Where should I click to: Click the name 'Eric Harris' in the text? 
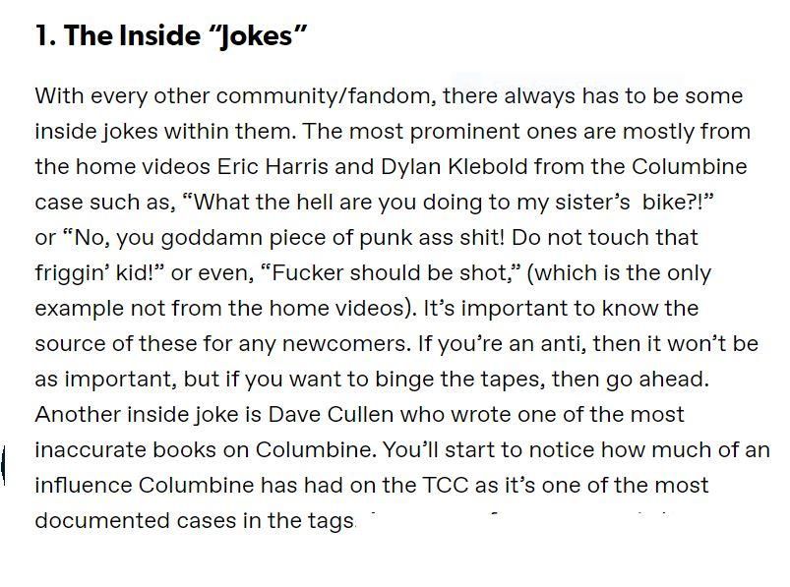coord(273,166)
